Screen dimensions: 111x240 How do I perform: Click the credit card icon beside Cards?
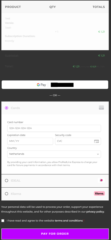(x=101, y=108)
